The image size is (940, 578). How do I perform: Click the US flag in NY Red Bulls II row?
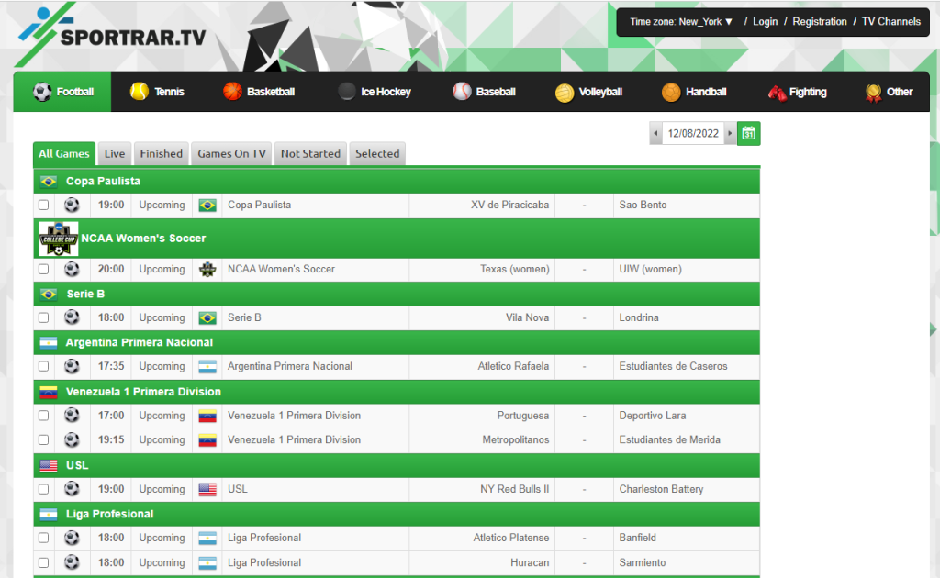tap(207, 489)
